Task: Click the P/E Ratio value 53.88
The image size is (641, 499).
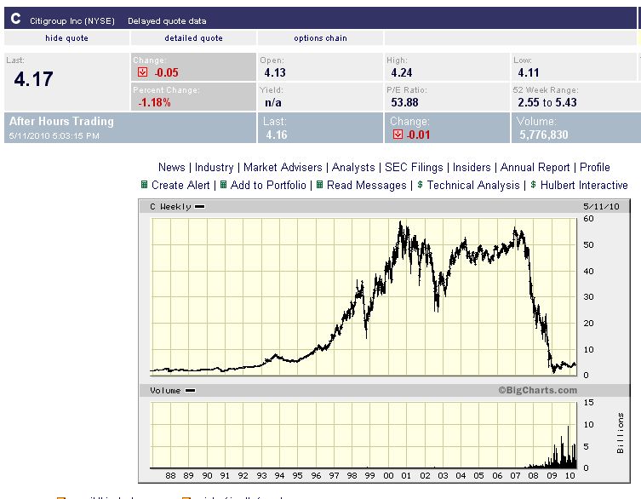Action: [404, 102]
